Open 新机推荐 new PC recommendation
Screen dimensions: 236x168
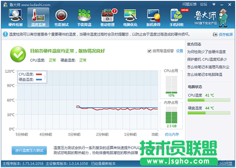coord(154,18)
